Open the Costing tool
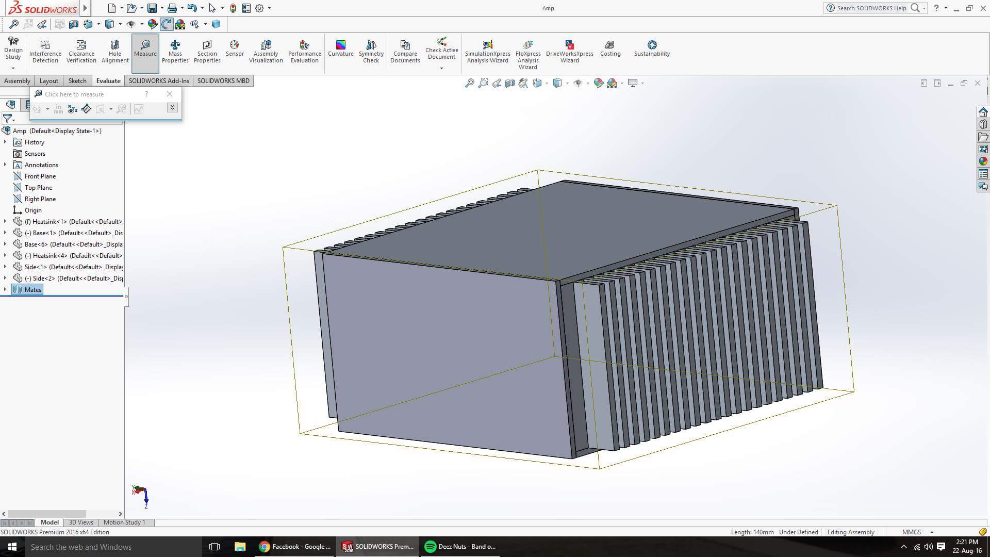The width and height of the screenshot is (990, 557). (x=610, y=48)
